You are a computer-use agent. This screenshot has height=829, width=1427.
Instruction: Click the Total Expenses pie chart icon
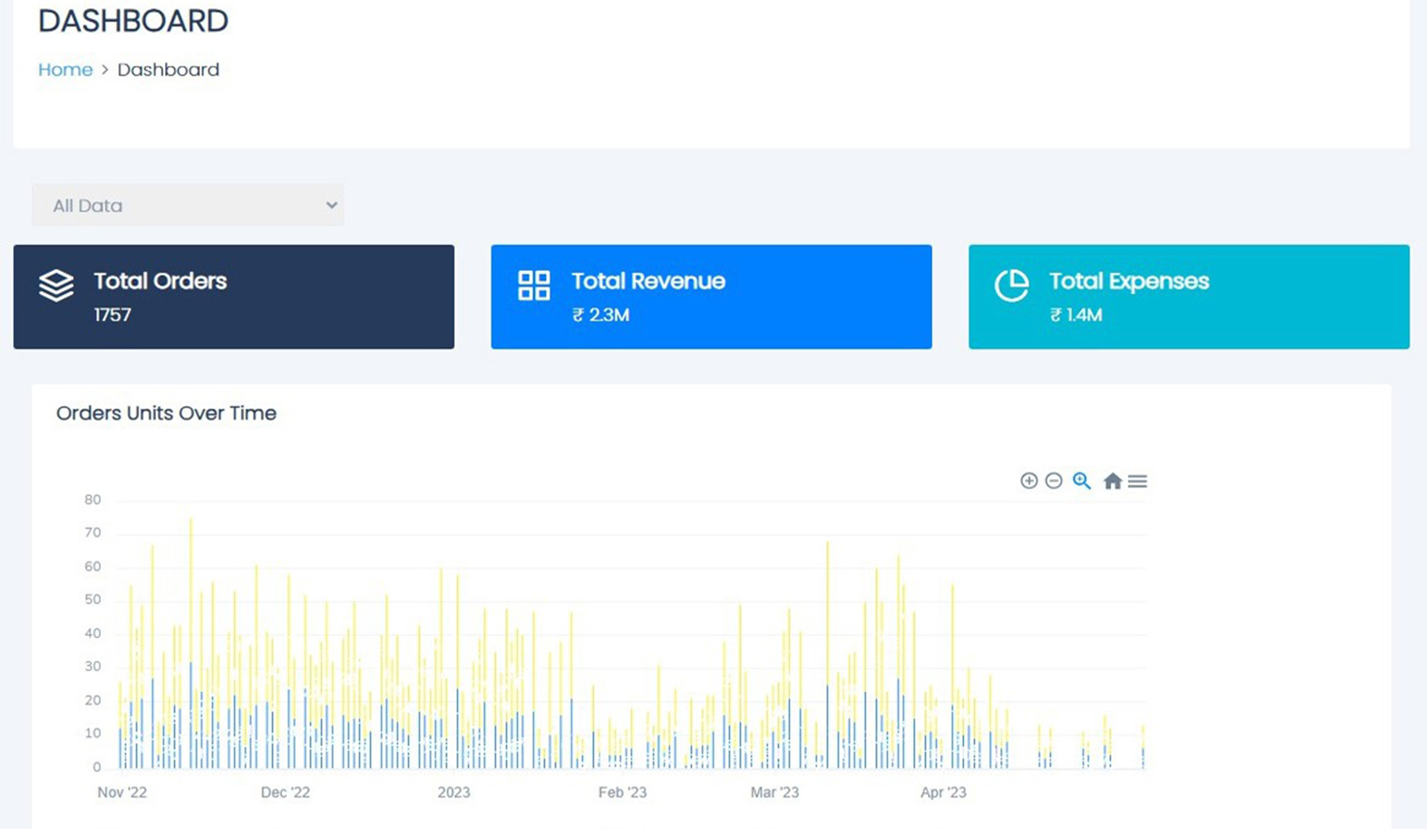[x=1011, y=286]
